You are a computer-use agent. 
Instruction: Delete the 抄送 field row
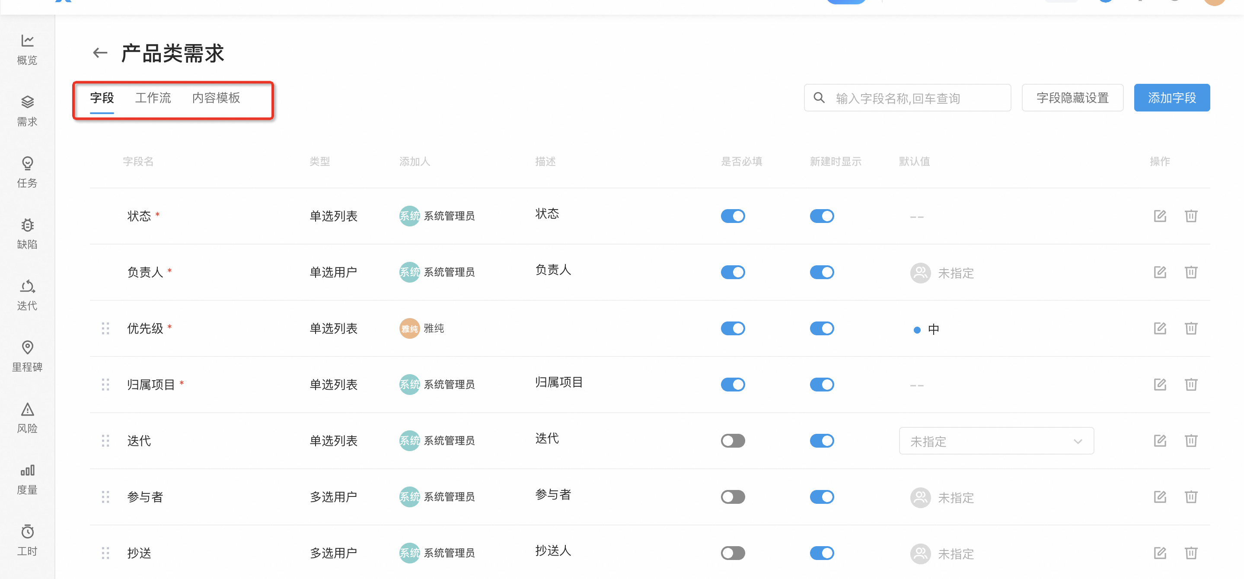pos(1191,553)
